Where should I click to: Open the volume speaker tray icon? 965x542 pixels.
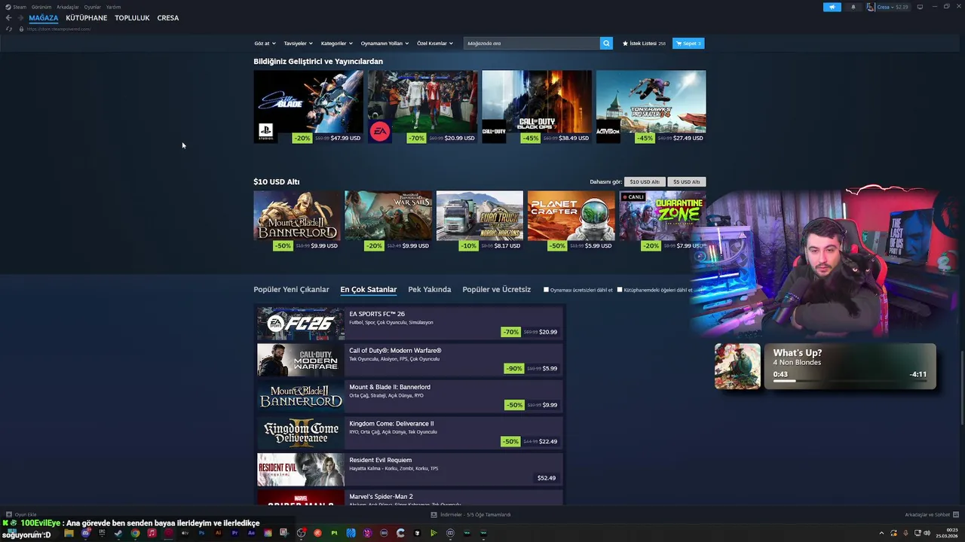click(x=927, y=533)
